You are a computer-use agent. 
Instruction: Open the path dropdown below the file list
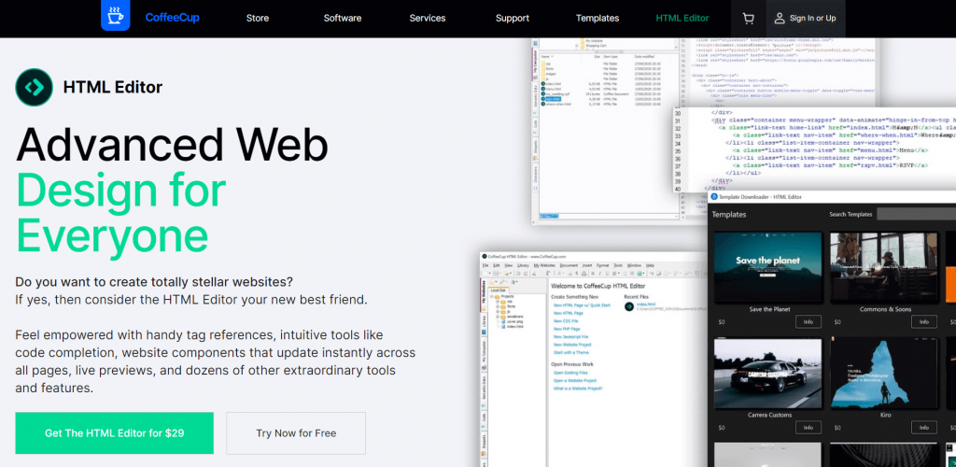pyautogui.click(x=676, y=216)
